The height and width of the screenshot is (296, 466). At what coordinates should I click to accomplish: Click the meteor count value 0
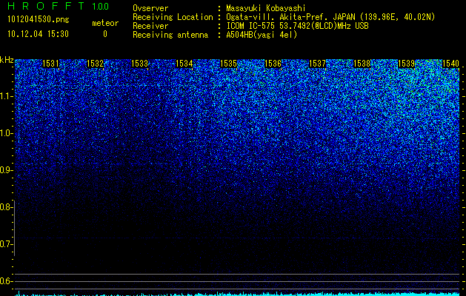point(105,34)
